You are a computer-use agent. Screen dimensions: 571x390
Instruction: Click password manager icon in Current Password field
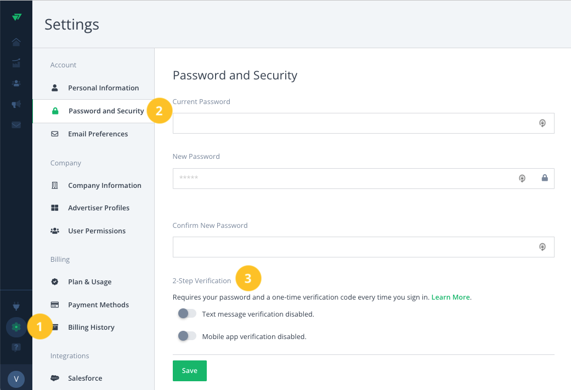tap(542, 123)
